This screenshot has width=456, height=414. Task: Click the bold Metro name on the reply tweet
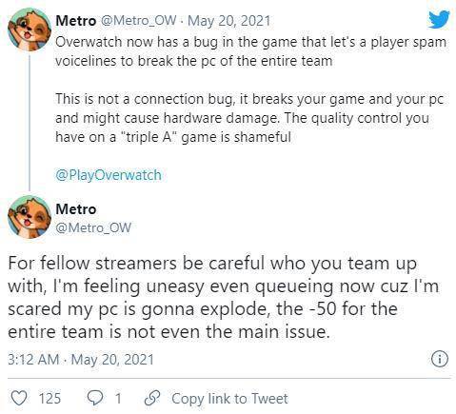[76, 209]
